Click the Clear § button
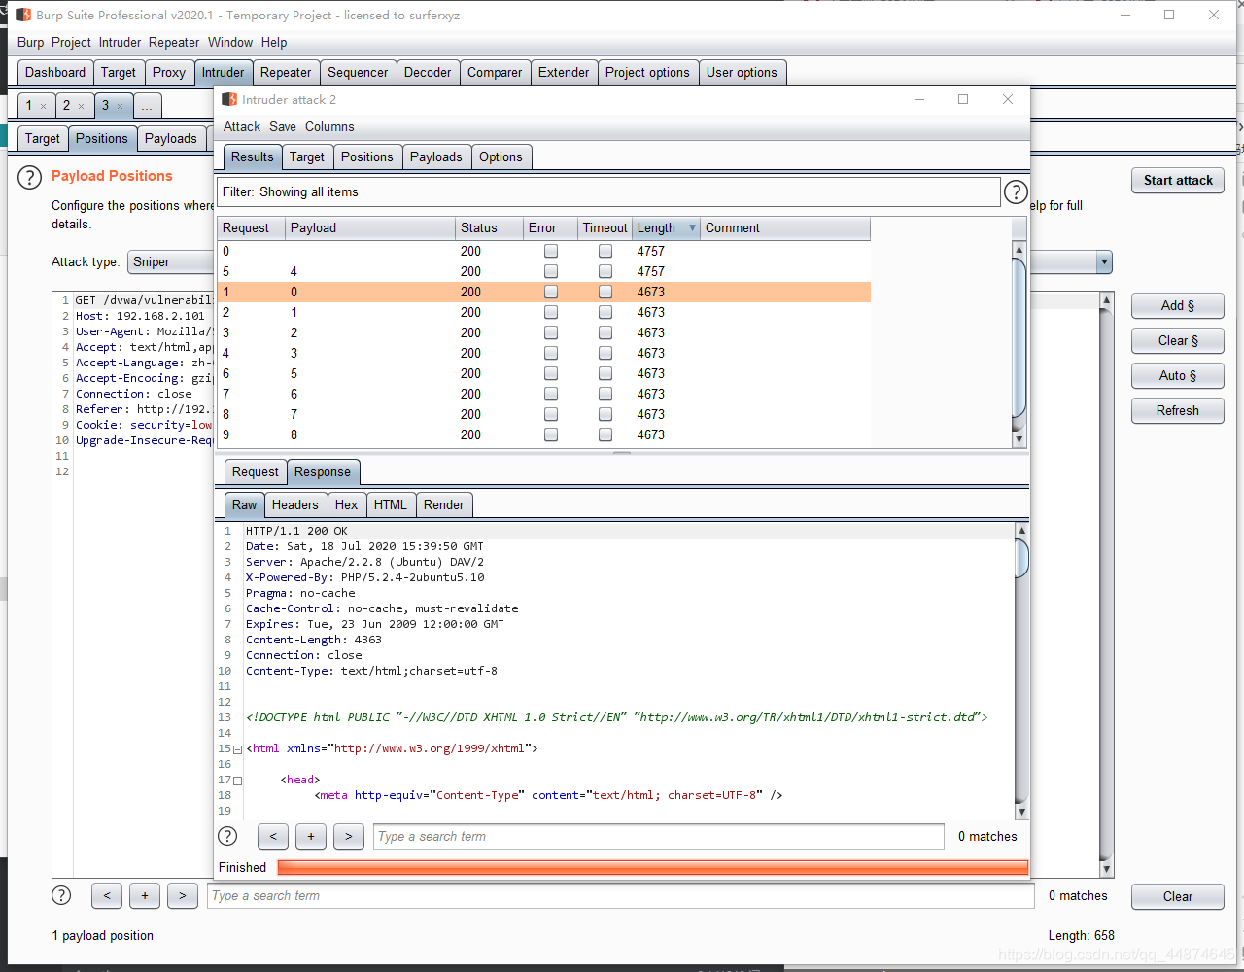This screenshot has width=1244, height=972. [1178, 340]
